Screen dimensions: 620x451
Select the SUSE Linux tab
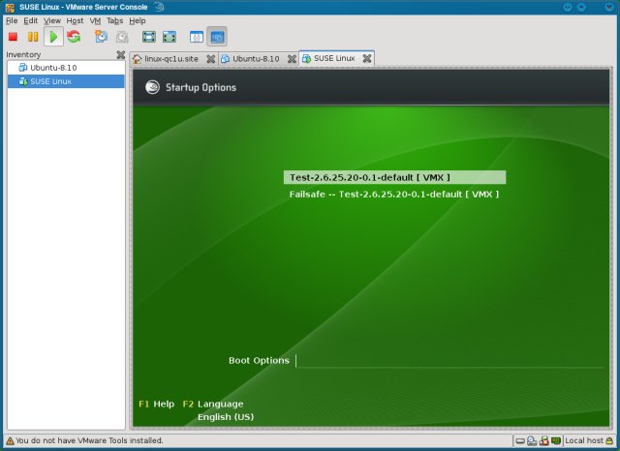click(334, 58)
